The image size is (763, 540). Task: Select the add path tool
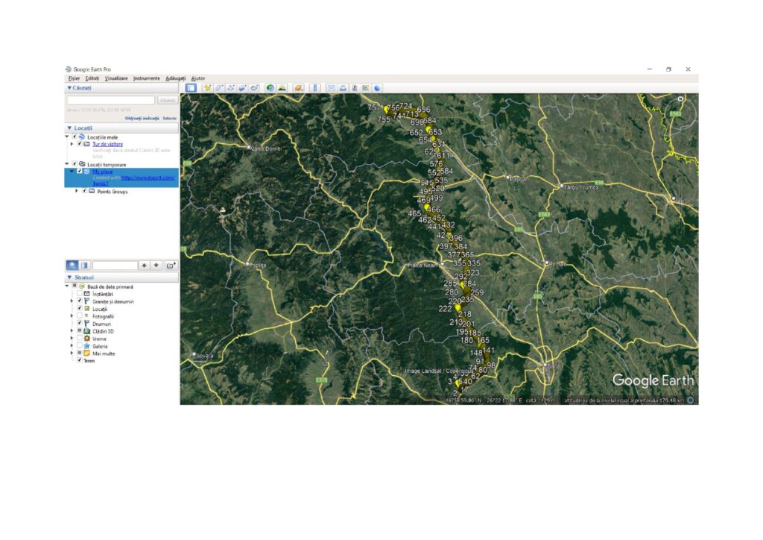click(231, 88)
